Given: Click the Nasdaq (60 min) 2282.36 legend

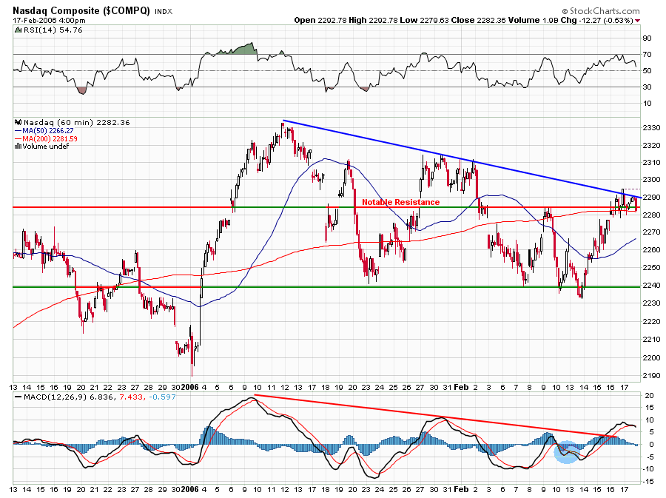Looking at the screenshot, I should [76, 122].
